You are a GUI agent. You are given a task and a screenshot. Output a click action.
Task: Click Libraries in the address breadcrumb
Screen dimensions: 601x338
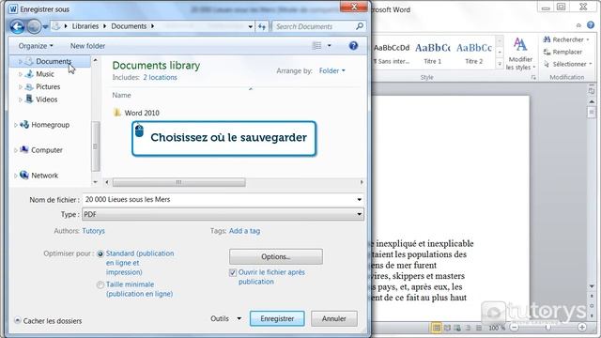coord(85,26)
